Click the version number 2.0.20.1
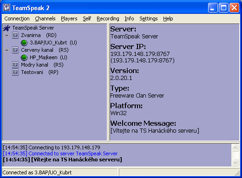 point(121,78)
